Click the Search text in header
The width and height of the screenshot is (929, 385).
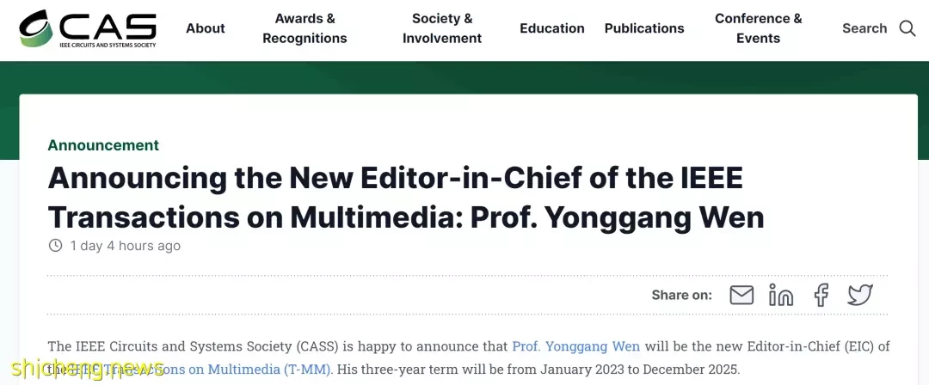pyautogui.click(x=864, y=28)
